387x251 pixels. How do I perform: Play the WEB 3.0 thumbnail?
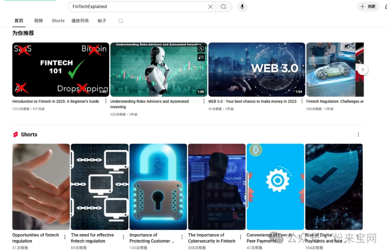click(257, 69)
